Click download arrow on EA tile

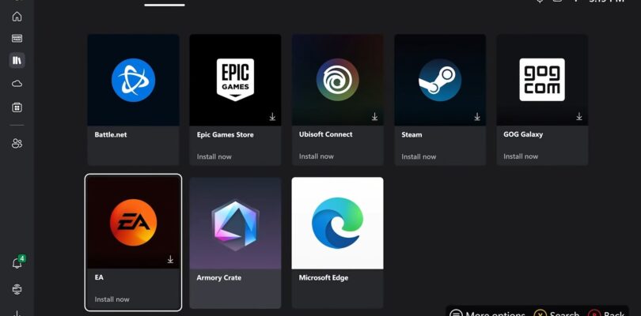(170, 260)
